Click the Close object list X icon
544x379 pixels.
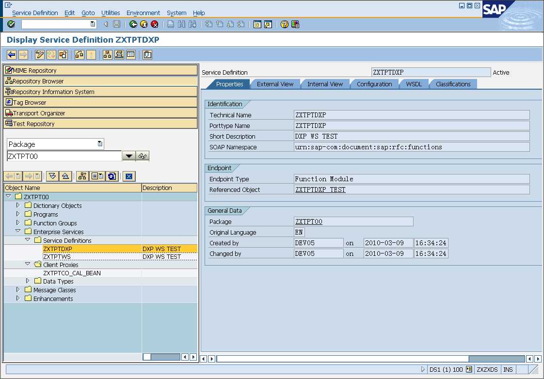pyautogui.click(x=129, y=176)
